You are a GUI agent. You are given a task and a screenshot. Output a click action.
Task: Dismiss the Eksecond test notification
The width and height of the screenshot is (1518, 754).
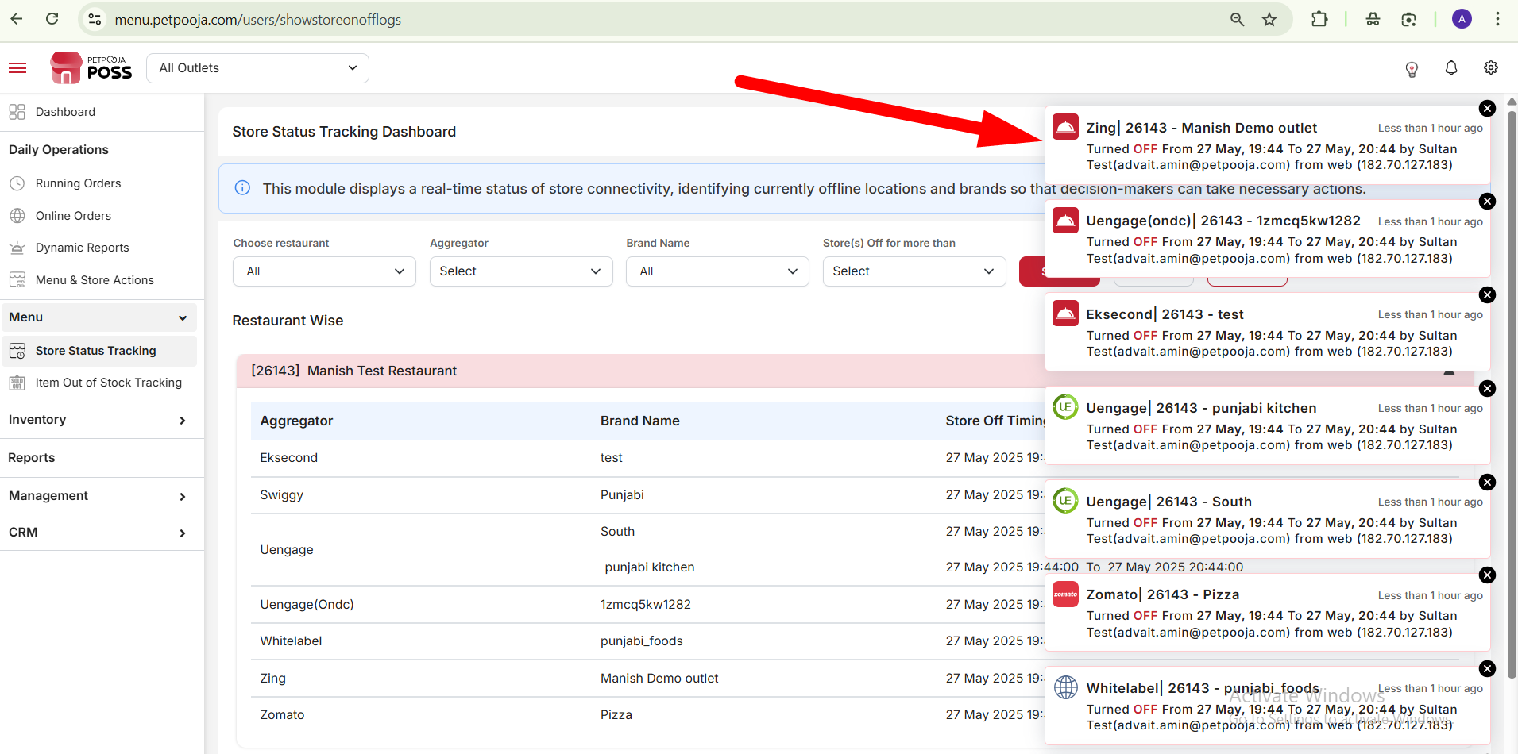tap(1487, 295)
